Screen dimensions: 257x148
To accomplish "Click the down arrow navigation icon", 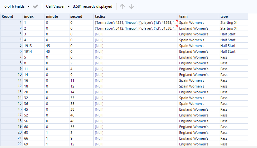I will (131, 6).
